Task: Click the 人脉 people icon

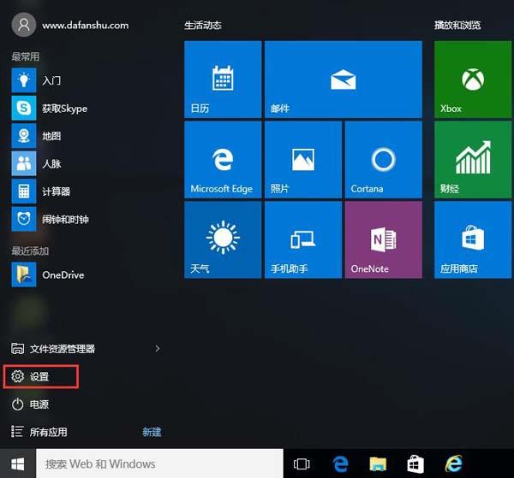Action: [x=24, y=163]
